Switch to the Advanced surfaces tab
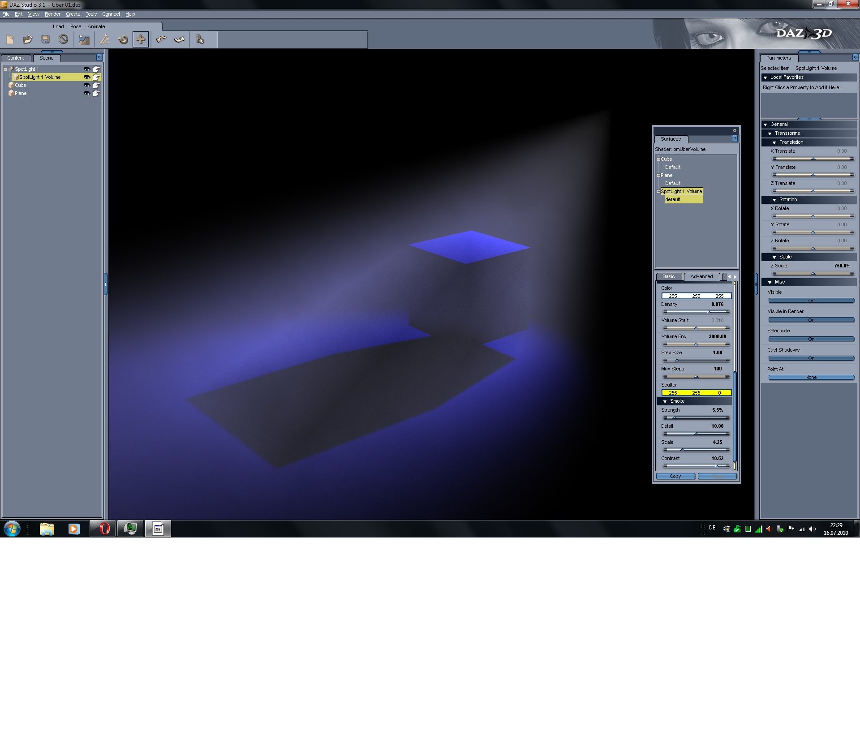860x748 pixels. 701,276
